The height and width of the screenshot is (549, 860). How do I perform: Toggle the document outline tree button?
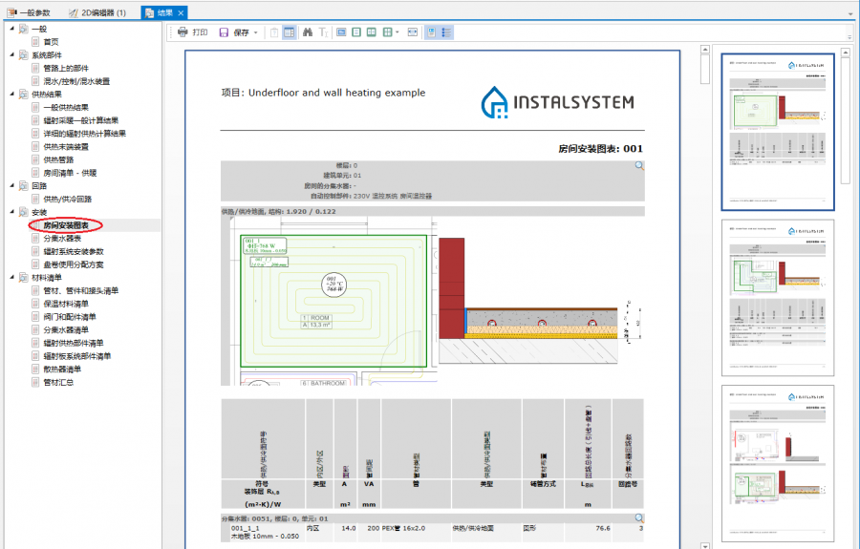[x=446, y=32]
